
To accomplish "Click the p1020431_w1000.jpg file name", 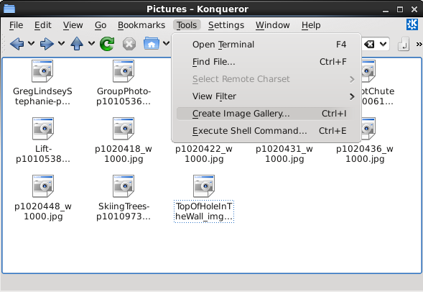I will (284, 153).
